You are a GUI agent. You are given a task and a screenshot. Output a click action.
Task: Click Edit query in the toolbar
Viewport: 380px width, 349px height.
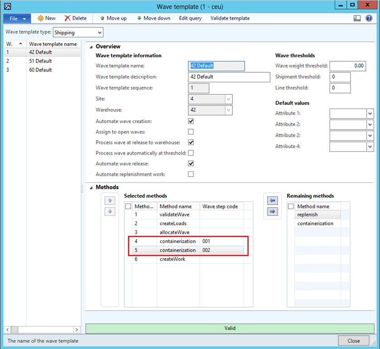tap(190, 18)
